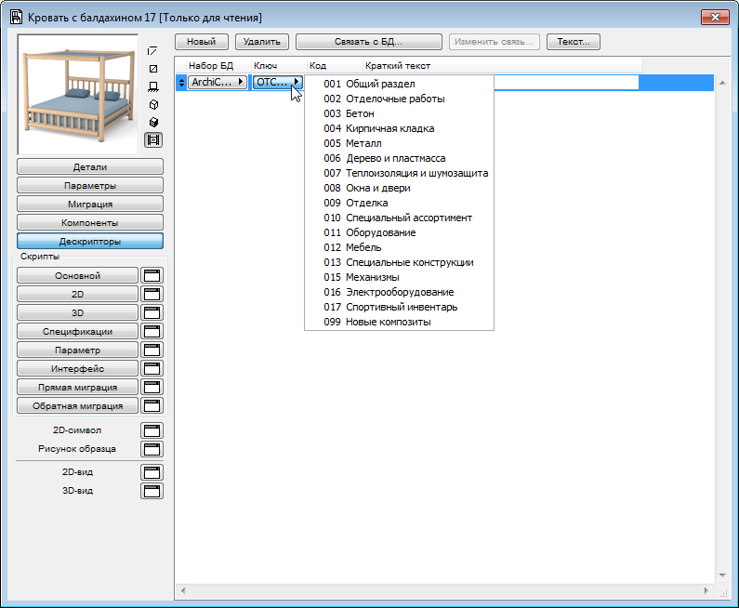Click the vertical scrollbar down arrow
This screenshot has height=608, width=739.
722,575
